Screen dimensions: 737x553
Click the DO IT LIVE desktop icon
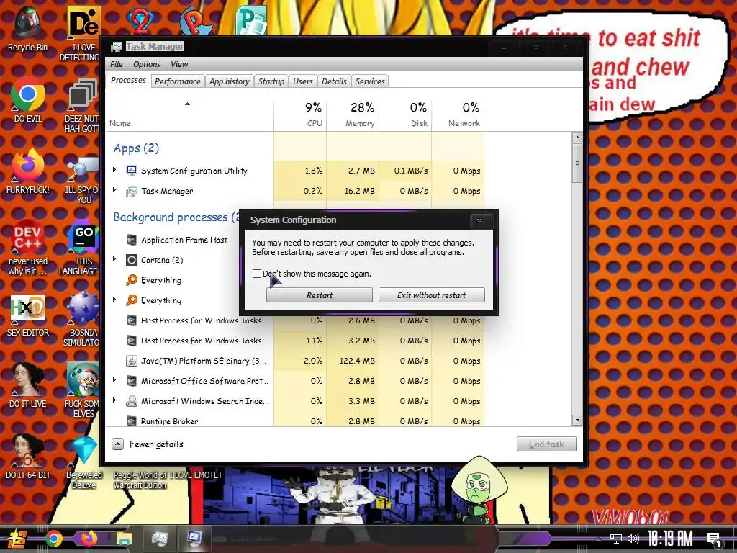coord(28,386)
